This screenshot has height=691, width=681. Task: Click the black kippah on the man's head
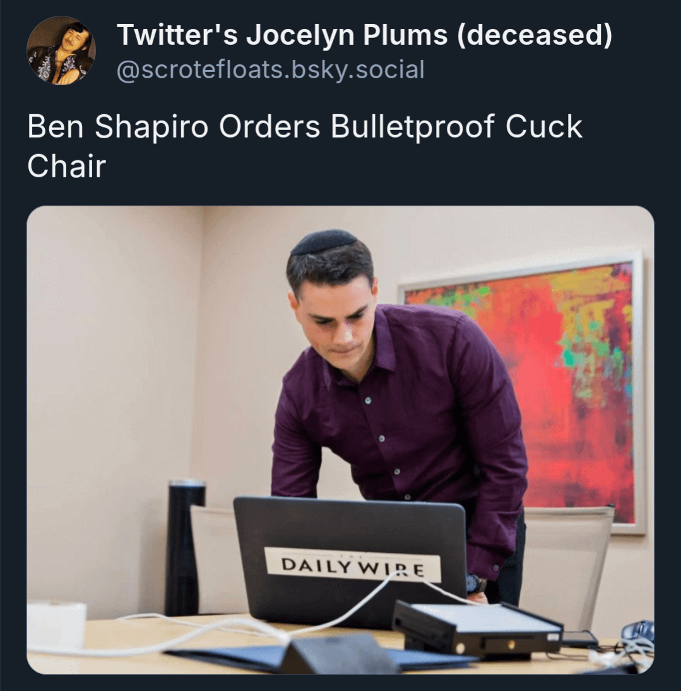[324, 242]
